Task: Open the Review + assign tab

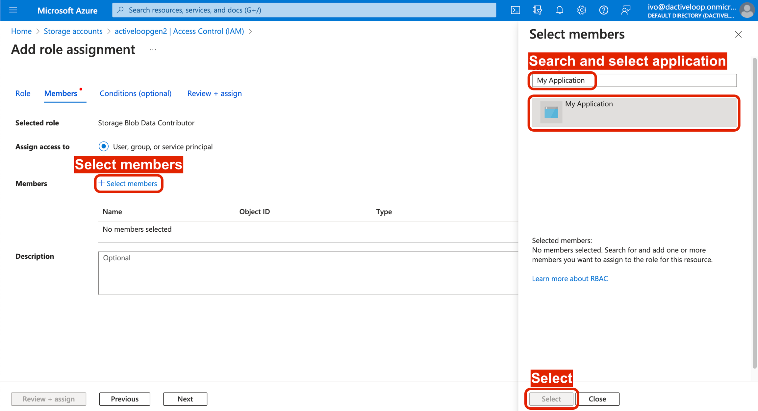Action: tap(215, 93)
